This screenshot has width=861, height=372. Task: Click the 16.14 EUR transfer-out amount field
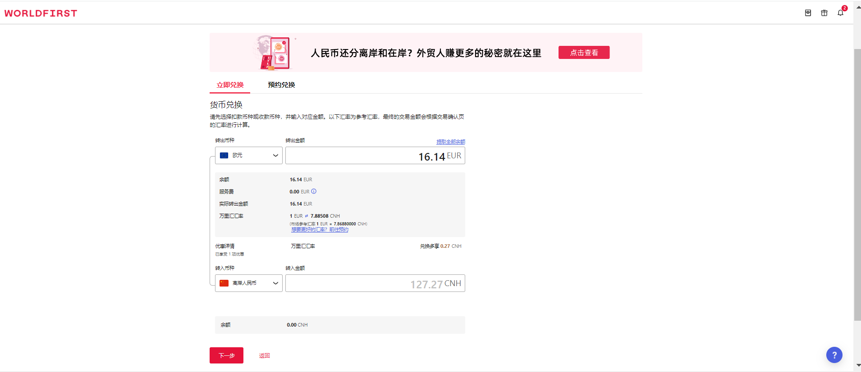click(x=375, y=156)
